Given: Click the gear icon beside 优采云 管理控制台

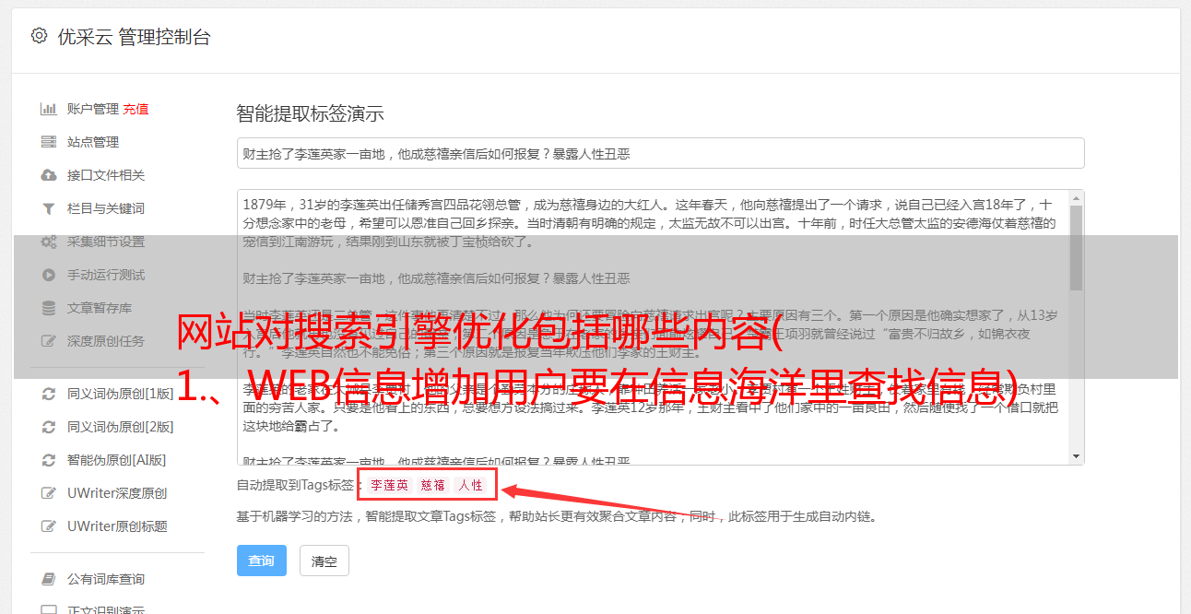Looking at the screenshot, I should [39, 36].
